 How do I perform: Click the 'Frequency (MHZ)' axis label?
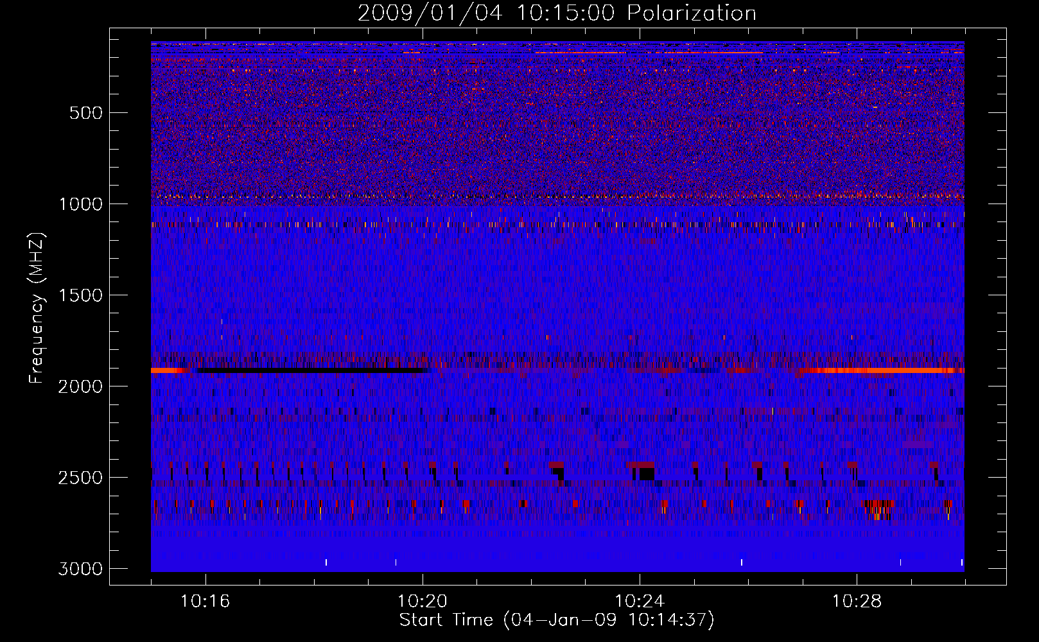click(x=37, y=308)
